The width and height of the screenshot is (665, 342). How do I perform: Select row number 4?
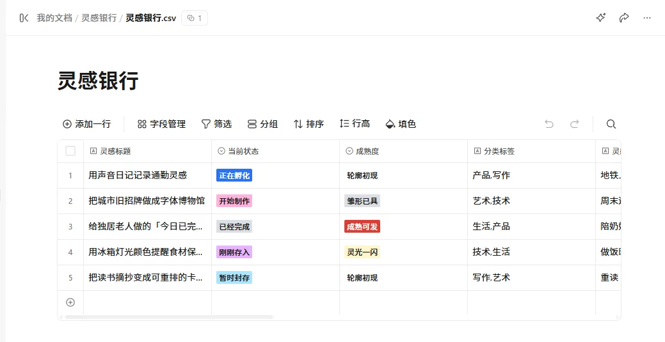click(x=70, y=252)
